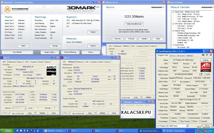Collapse the Game Tests tree node
214x133 pixels.
173,12
